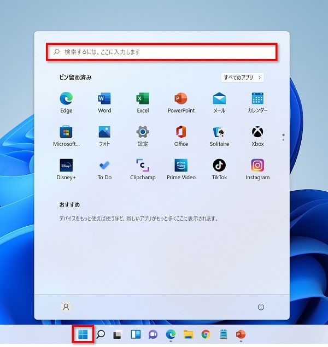The width and height of the screenshot is (328, 347).
Task: Open the To Do app
Action: pyautogui.click(x=104, y=169)
